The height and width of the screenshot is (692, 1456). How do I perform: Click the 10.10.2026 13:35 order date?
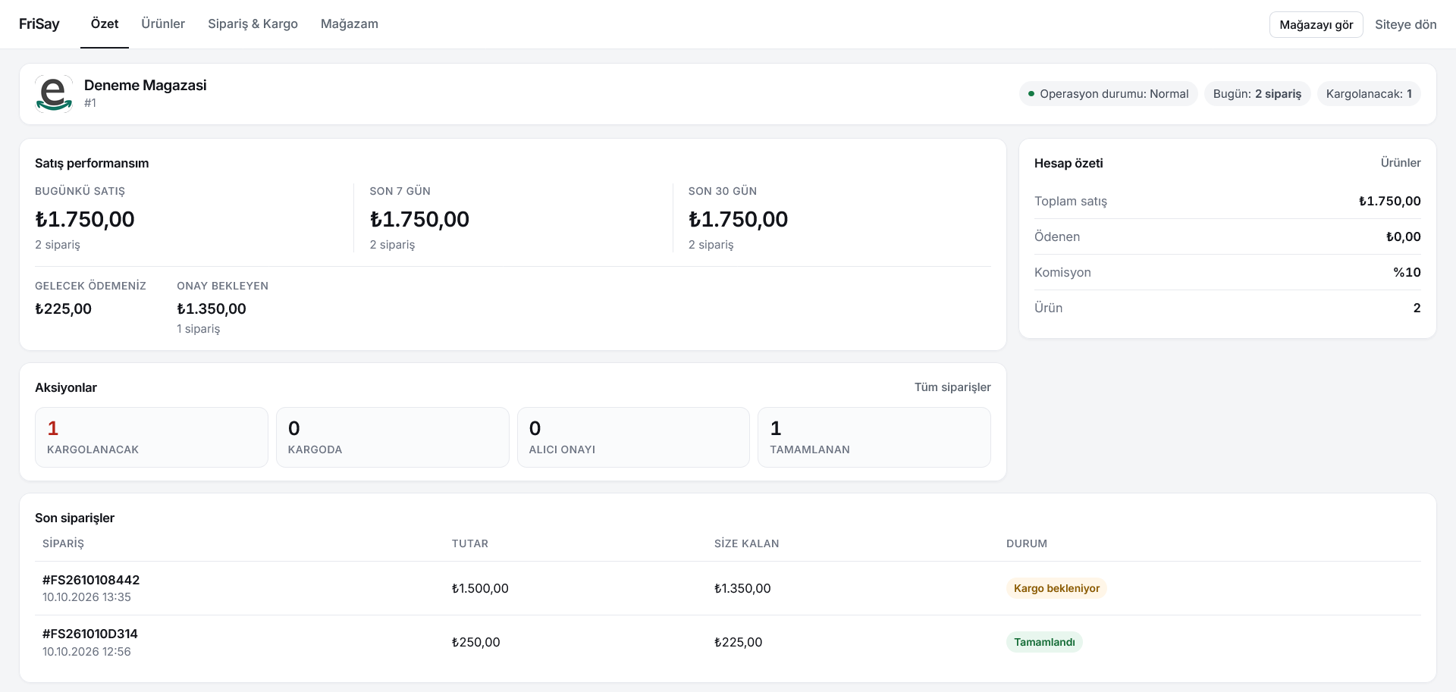86,597
